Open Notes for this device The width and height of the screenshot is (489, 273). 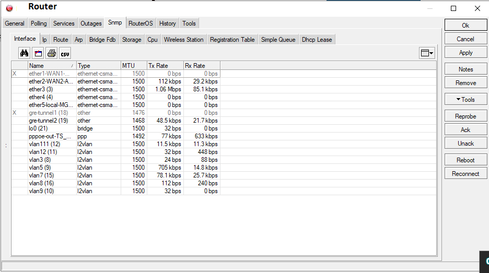(x=465, y=69)
